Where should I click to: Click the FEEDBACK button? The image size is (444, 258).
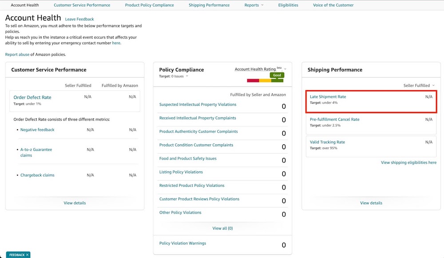coord(17,255)
